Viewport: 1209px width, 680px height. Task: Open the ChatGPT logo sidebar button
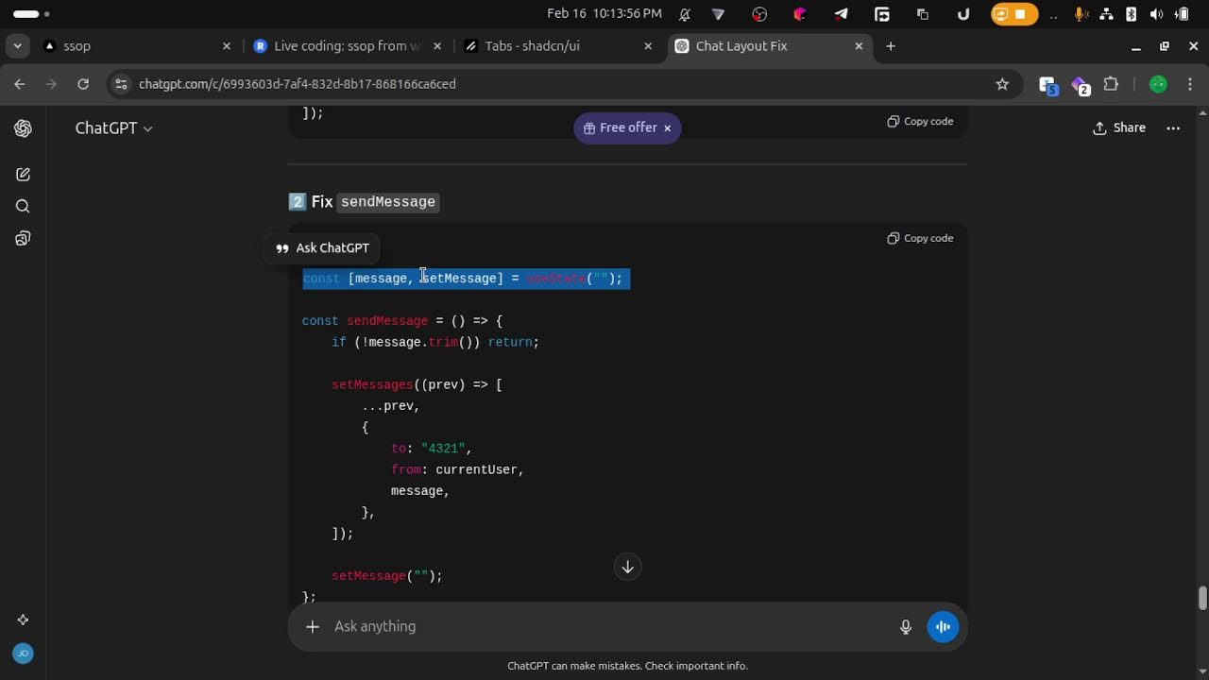pos(24,128)
